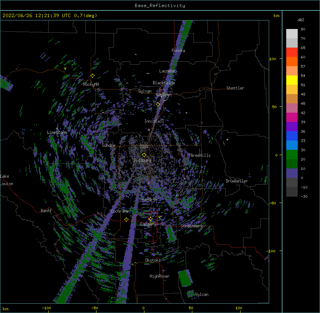Select the Innisfail label
This screenshot has height=313, width=320.
[x=154, y=121]
